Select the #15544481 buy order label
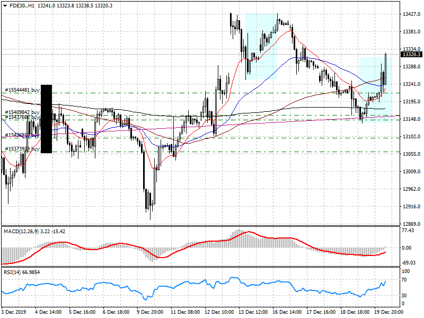The image size is (424, 318). (x=22, y=90)
